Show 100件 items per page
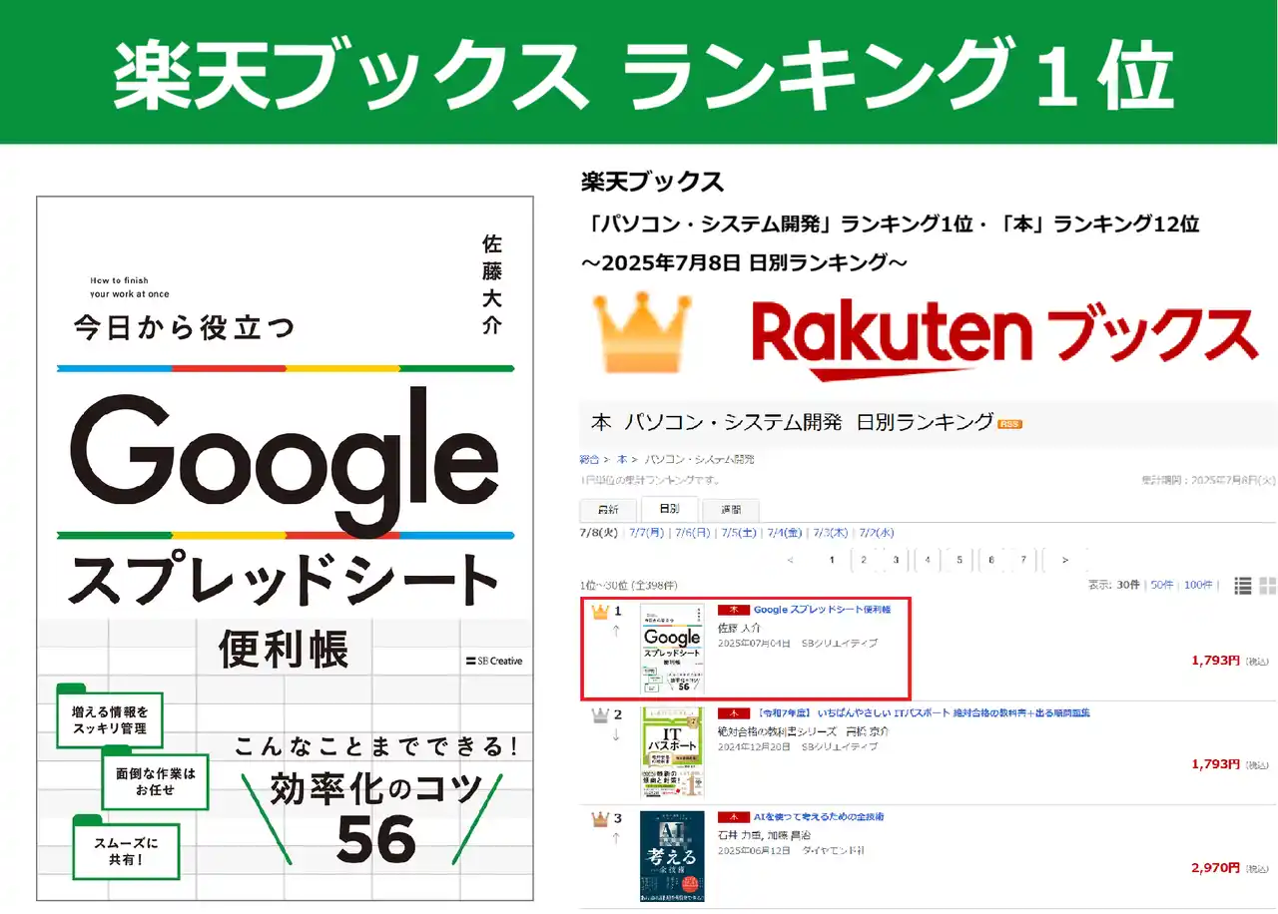The width and height of the screenshot is (1278, 914). [x=1199, y=585]
